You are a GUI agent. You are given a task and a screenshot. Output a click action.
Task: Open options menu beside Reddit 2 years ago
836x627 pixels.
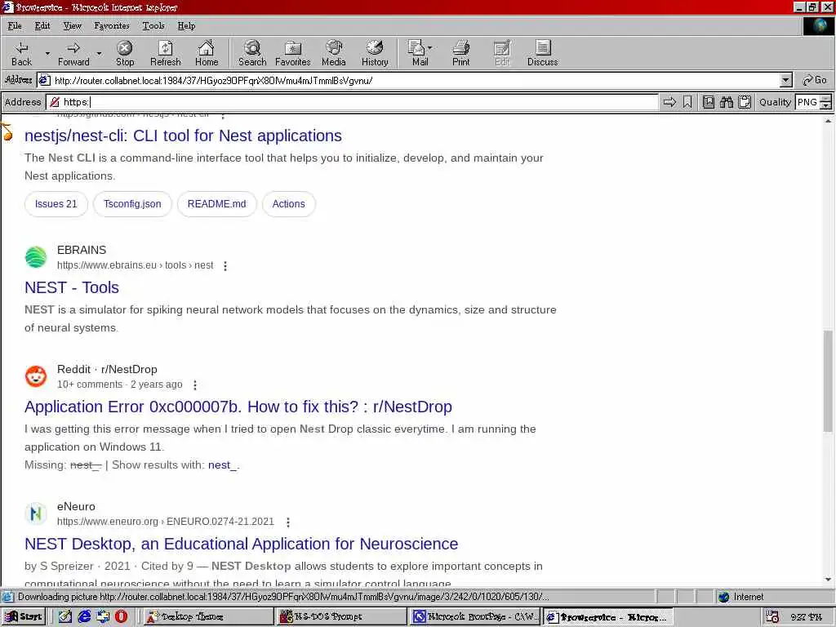pyautogui.click(x=195, y=385)
